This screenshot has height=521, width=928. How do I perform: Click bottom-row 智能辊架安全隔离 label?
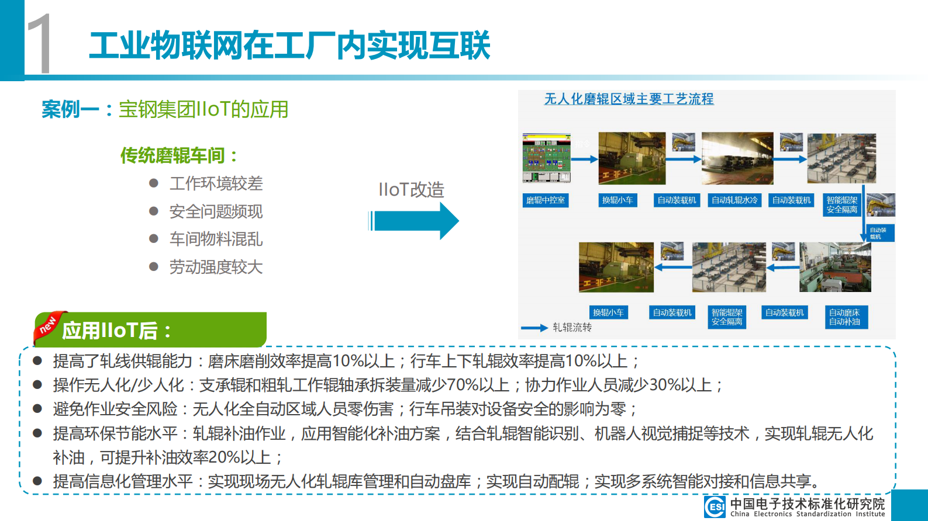click(727, 317)
